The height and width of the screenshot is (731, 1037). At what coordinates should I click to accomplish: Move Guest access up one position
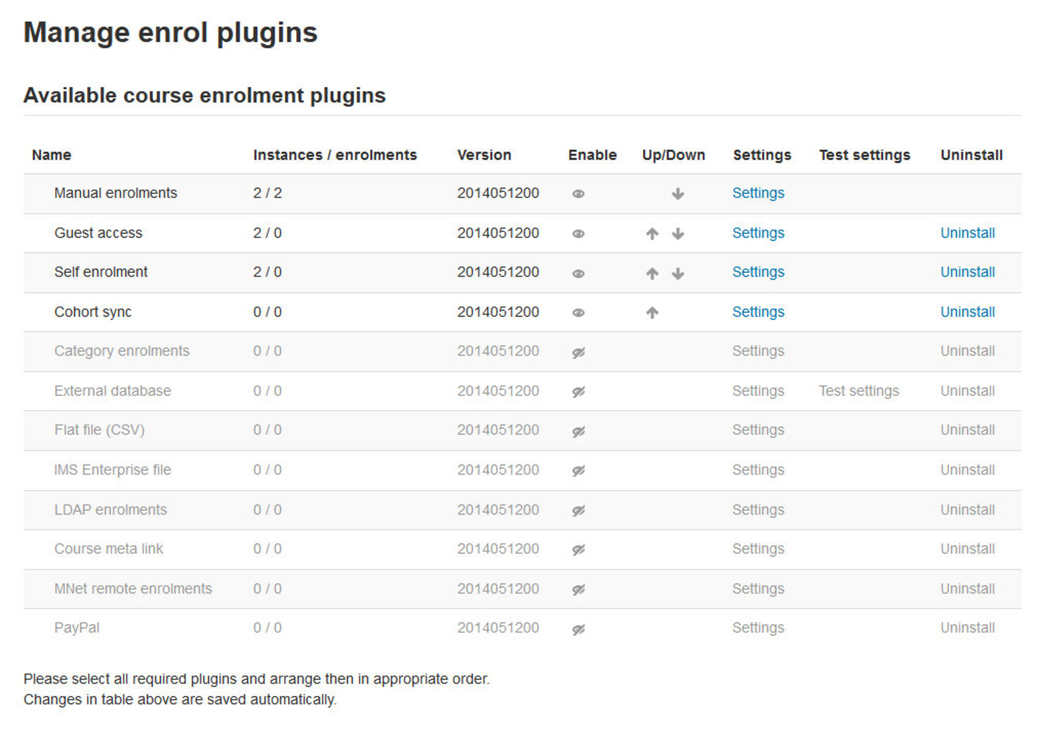(x=652, y=233)
